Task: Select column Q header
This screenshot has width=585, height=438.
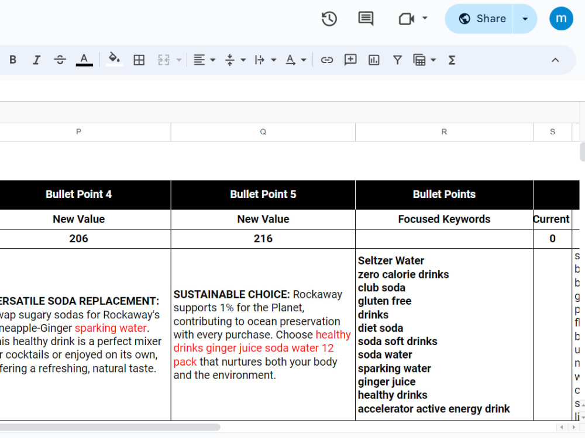Action: click(x=263, y=132)
